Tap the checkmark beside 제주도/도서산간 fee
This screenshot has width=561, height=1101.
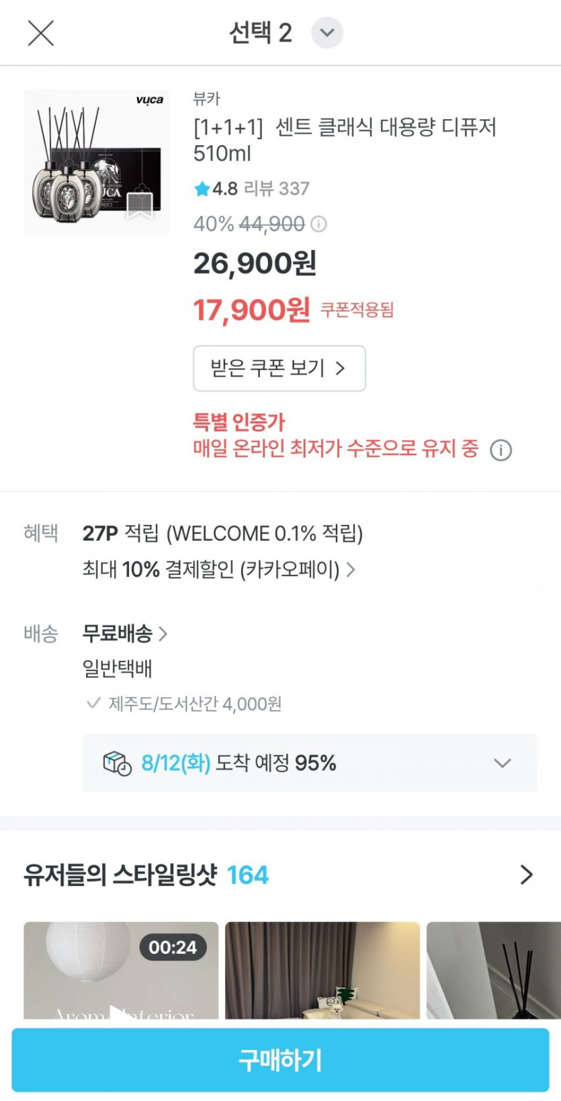point(93,703)
